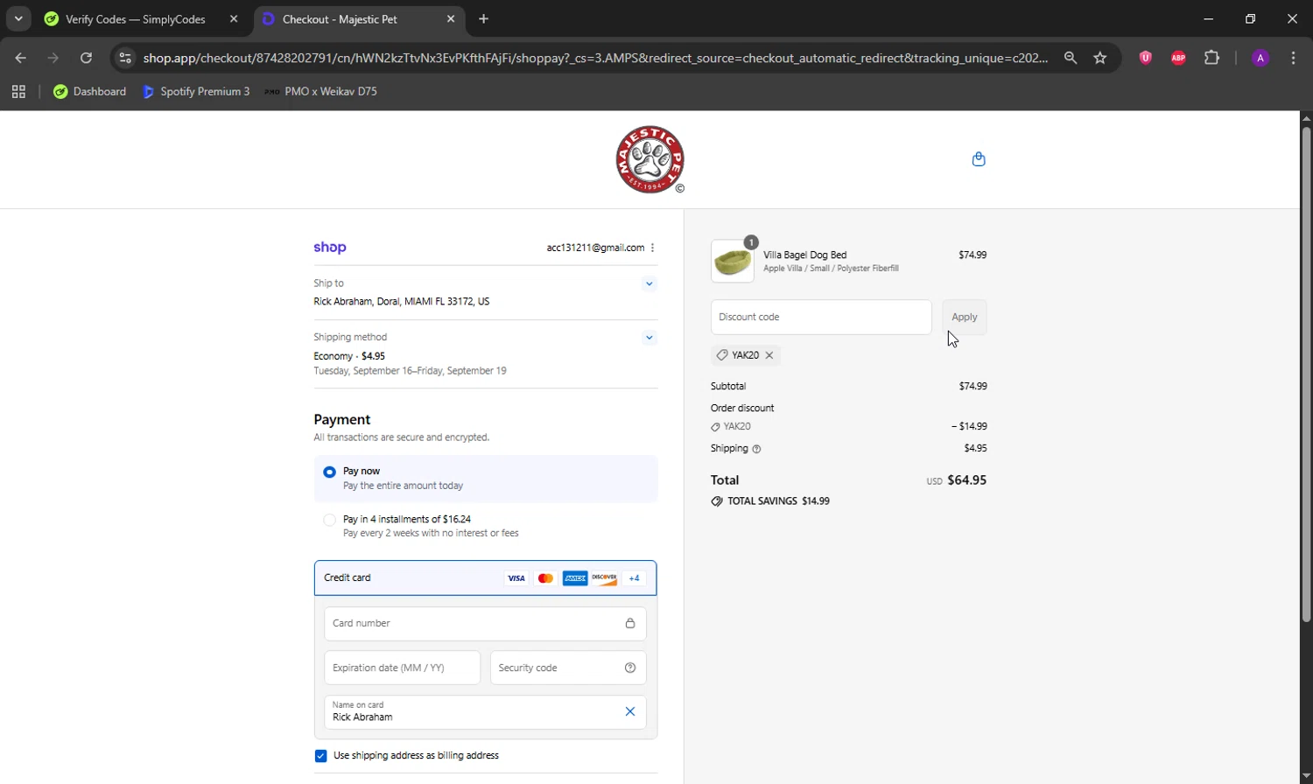Click the security code help icon
The height and width of the screenshot is (784, 1313).
[x=630, y=668]
